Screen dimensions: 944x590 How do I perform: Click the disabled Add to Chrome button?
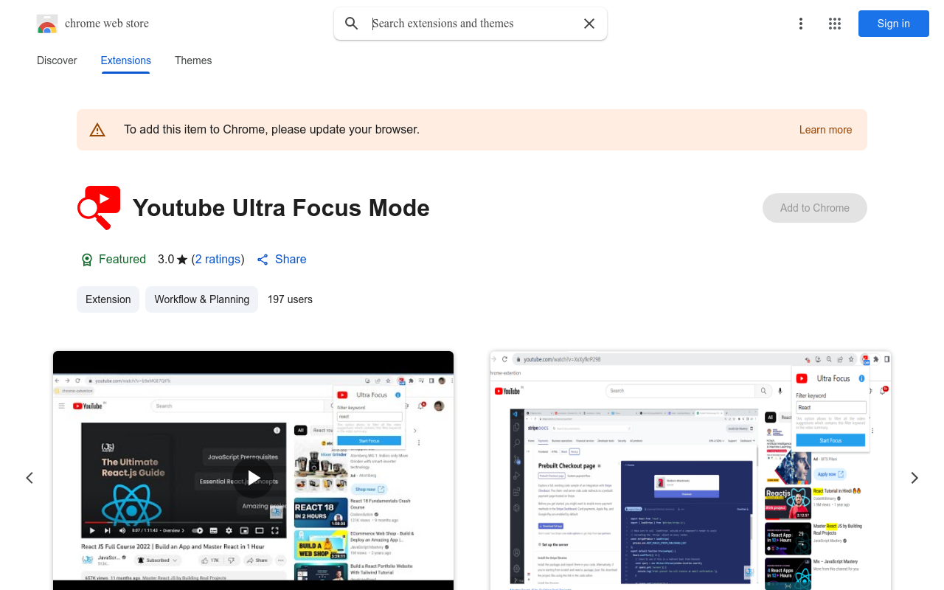[x=815, y=208]
